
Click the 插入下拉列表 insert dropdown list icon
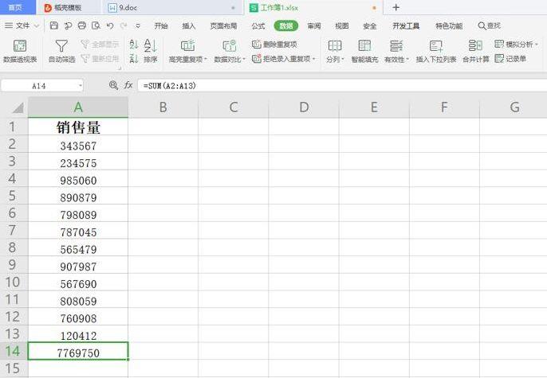click(x=436, y=45)
